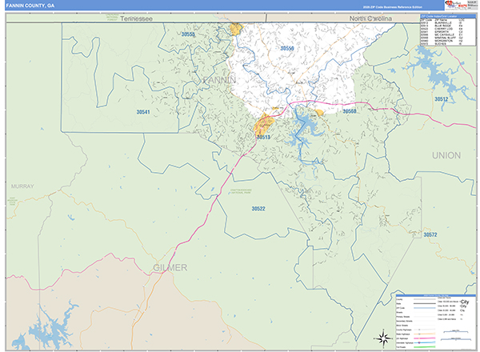Click the GILMER county label
Image resolution: width=480 pixels, height=352 pixels.
pos(170,266)
